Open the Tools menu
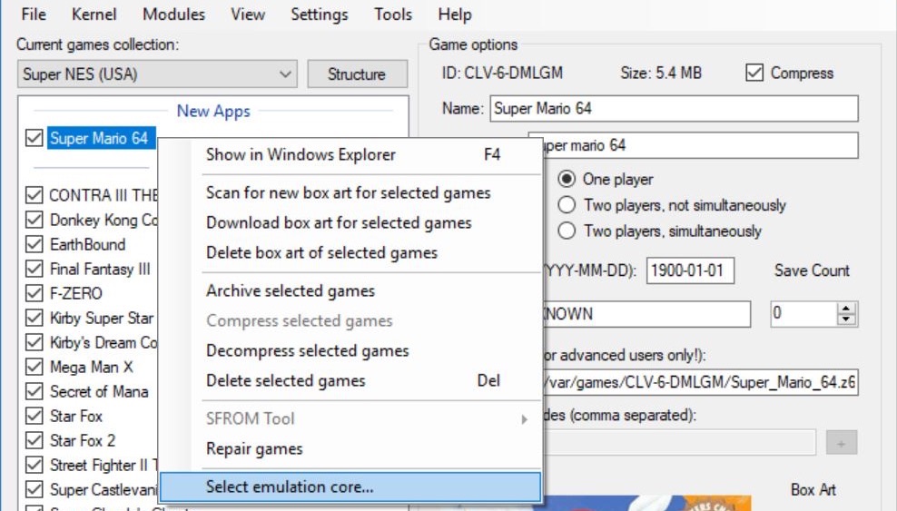The image size is (897, 511). [x=392, y=14]
